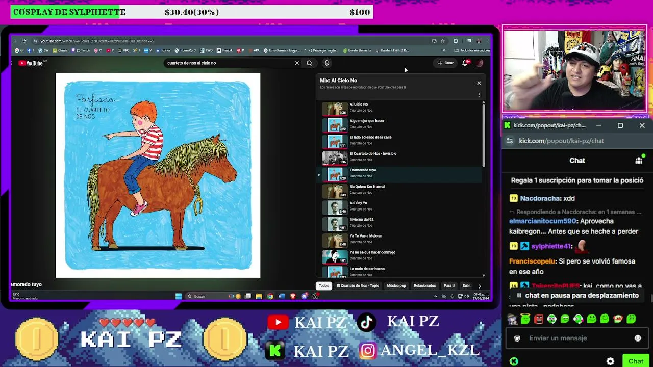This screenshot has width=653, height=367.
Task: Click the green Chat send button
Action: pos(636,361)
